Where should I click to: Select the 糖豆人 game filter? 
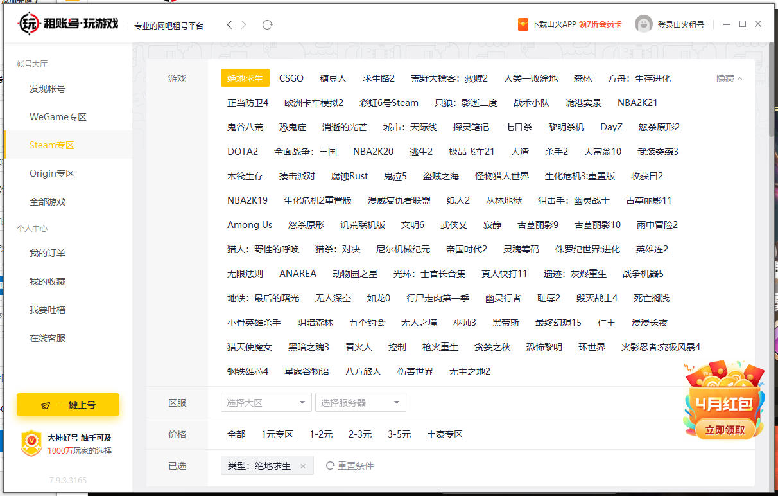coord(333,78)
